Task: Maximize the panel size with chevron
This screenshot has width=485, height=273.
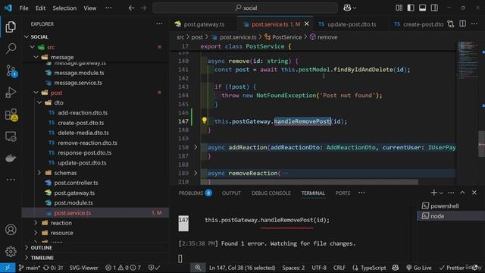Action: click(x=462, y=193)
